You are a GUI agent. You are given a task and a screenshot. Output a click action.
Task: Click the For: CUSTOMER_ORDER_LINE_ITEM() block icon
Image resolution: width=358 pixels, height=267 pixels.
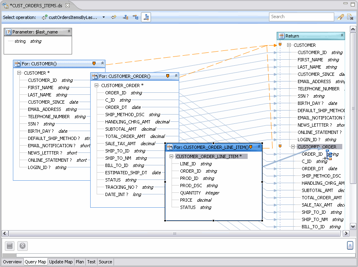(170, 147)
